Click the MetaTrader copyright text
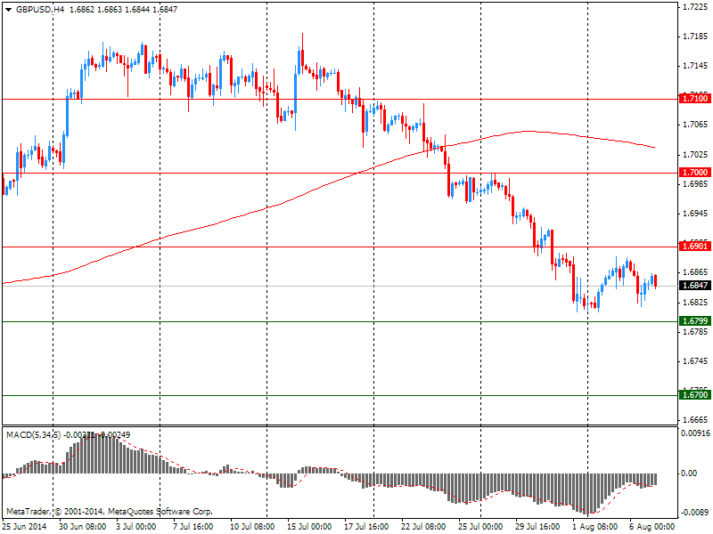Viewport: 713px width, 534px height. (x=109, y=511)
